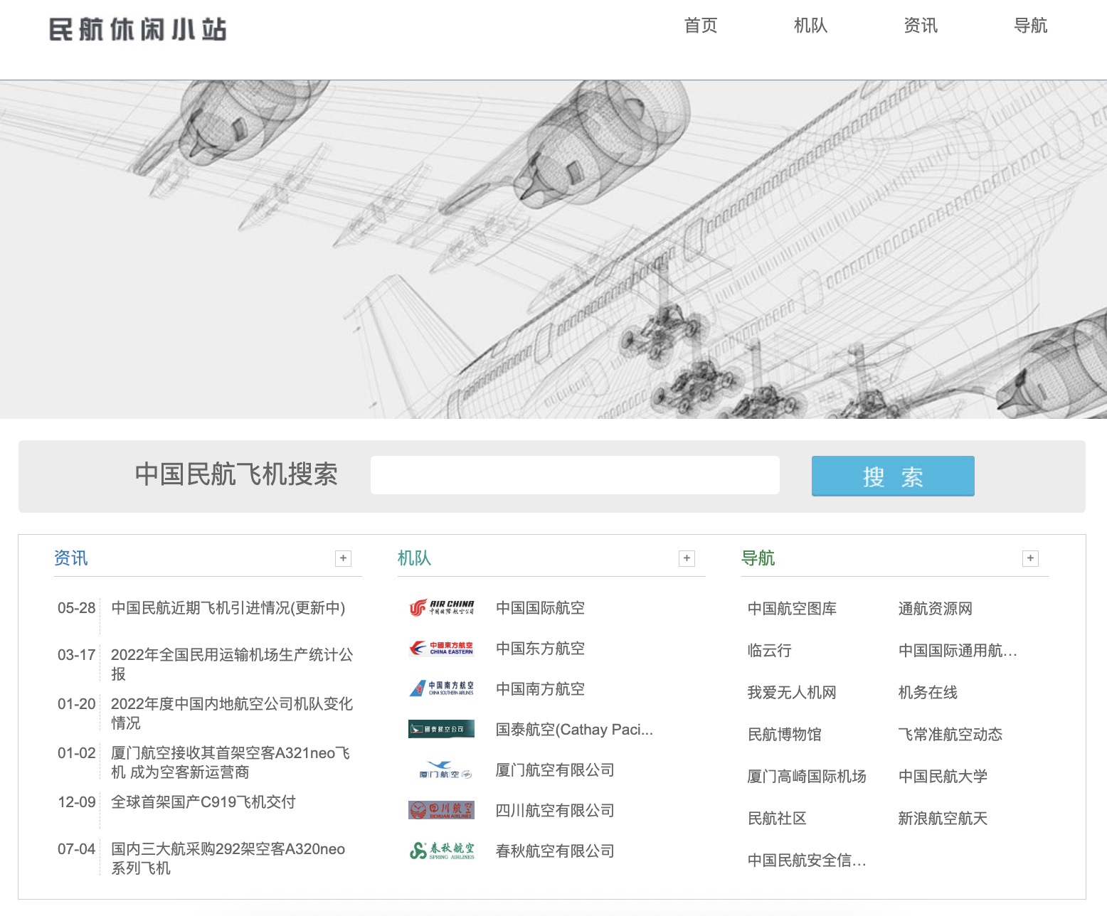The image size is (1107, 916).
Task: Click the China Southern airline logo
Action: pos(441,688)
